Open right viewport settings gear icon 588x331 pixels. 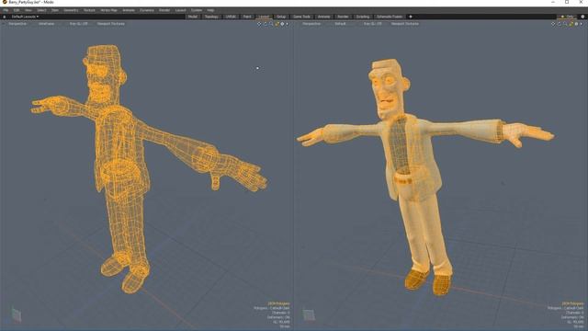(x=576, y=24)
